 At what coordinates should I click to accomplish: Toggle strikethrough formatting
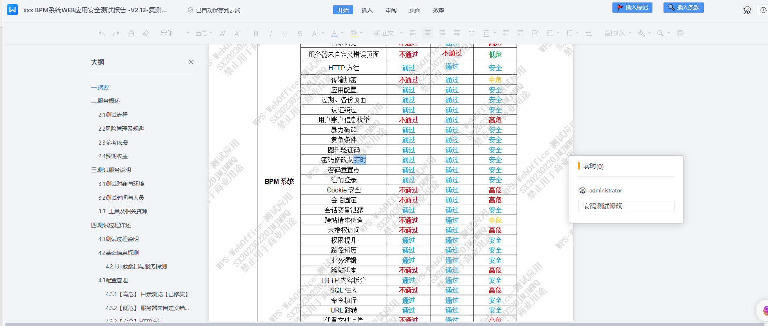click(300, 33)
